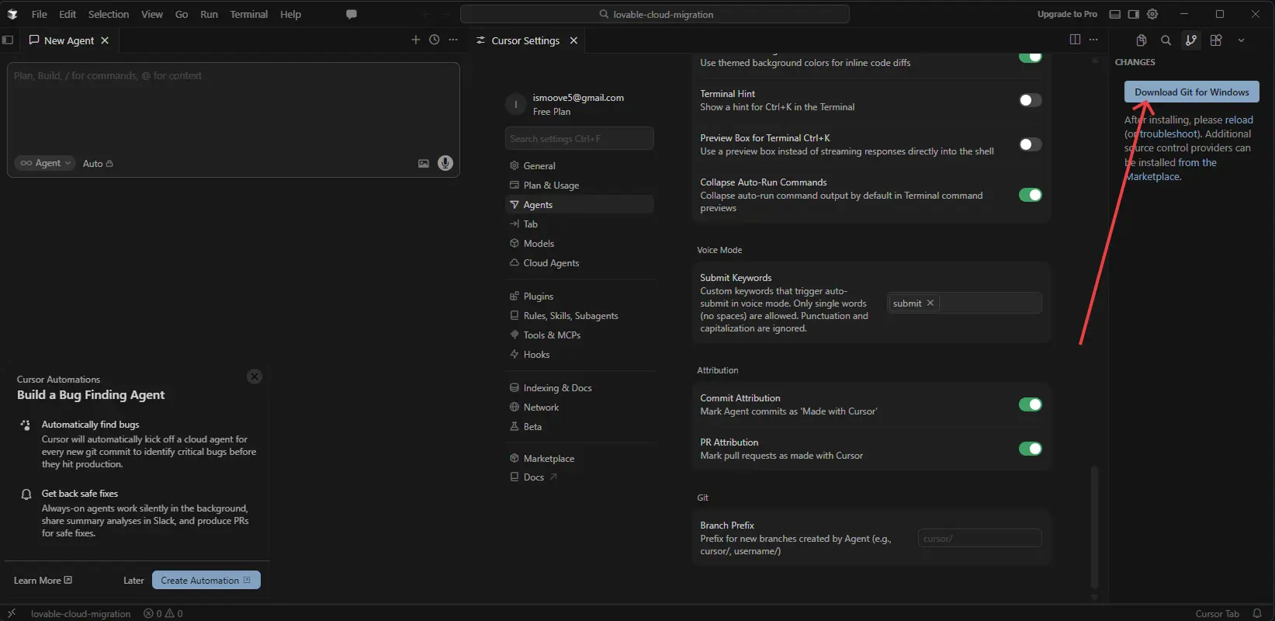Open the external Docs link in settings

pos(579,477)
